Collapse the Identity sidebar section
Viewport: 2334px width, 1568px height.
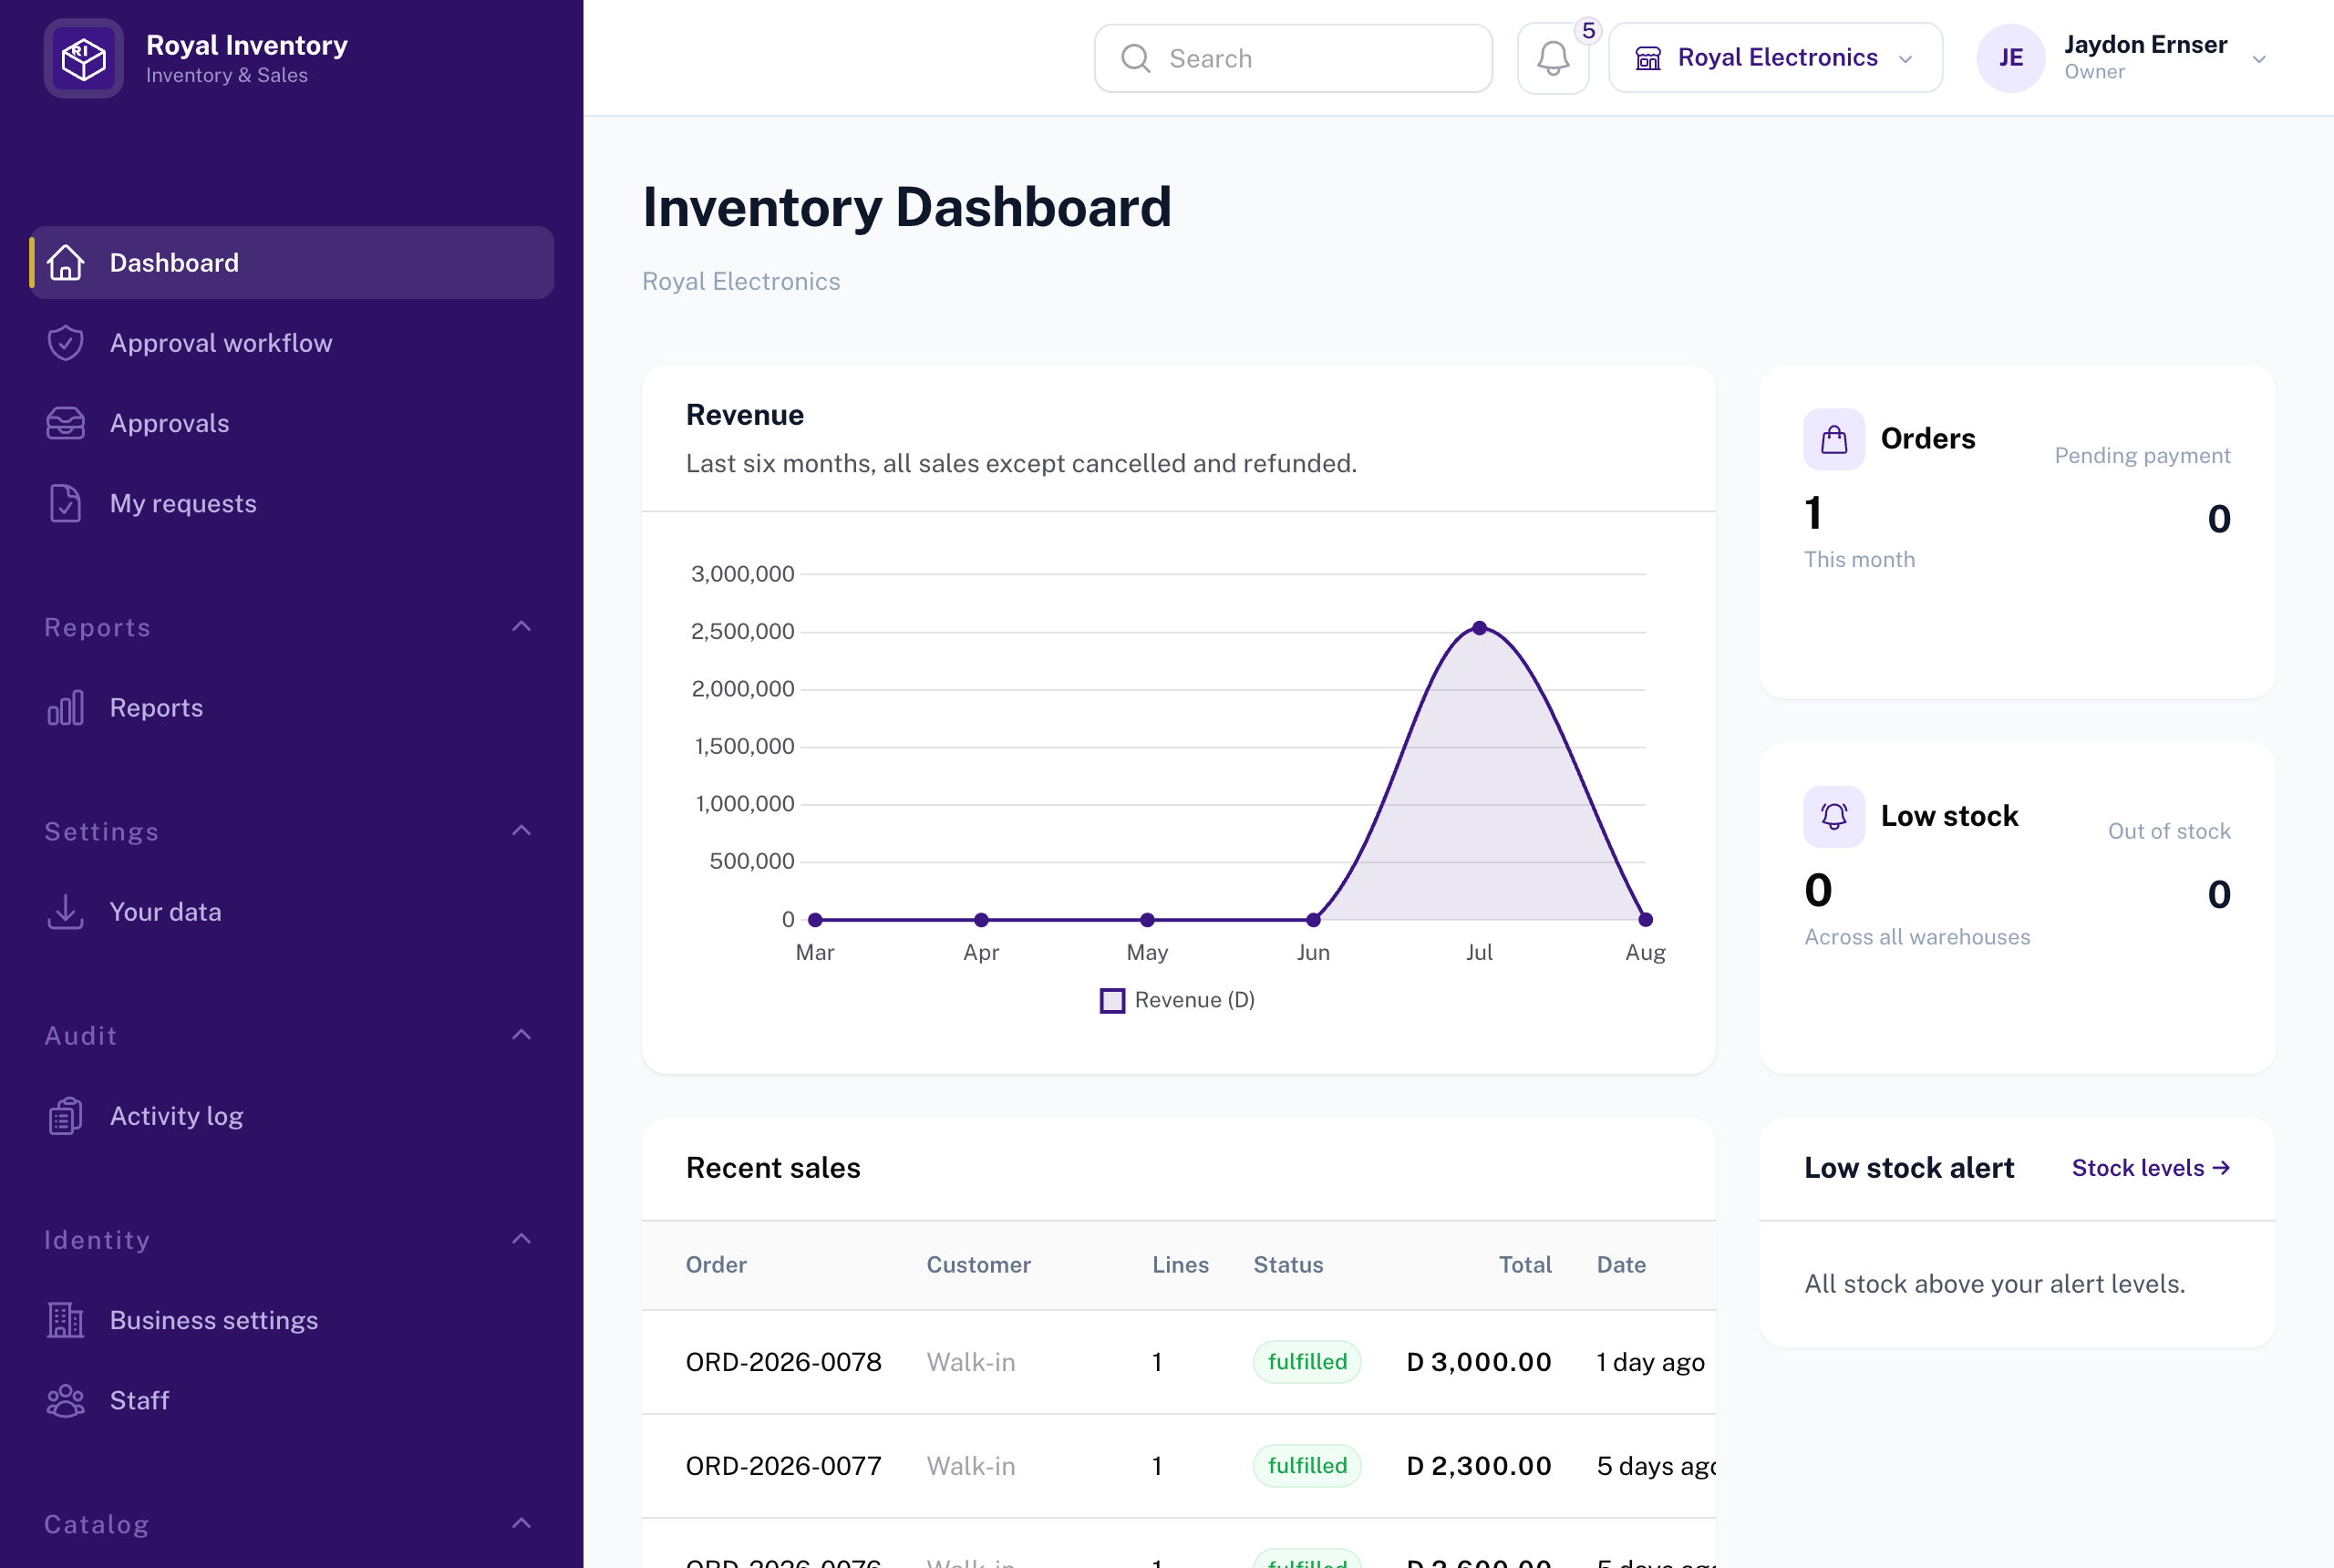(x=521, y=1239)
